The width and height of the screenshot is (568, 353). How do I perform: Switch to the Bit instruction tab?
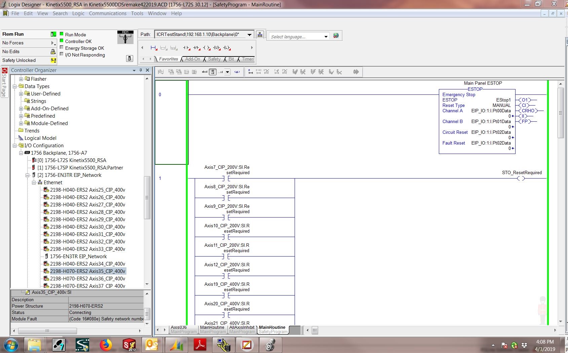click(231, 59)
